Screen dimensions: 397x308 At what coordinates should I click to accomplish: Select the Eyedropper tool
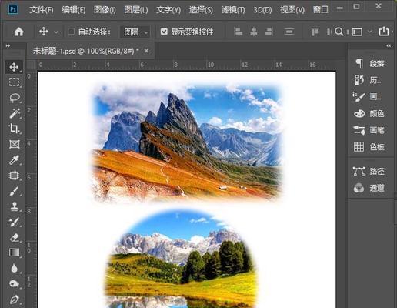click(14, 160)
